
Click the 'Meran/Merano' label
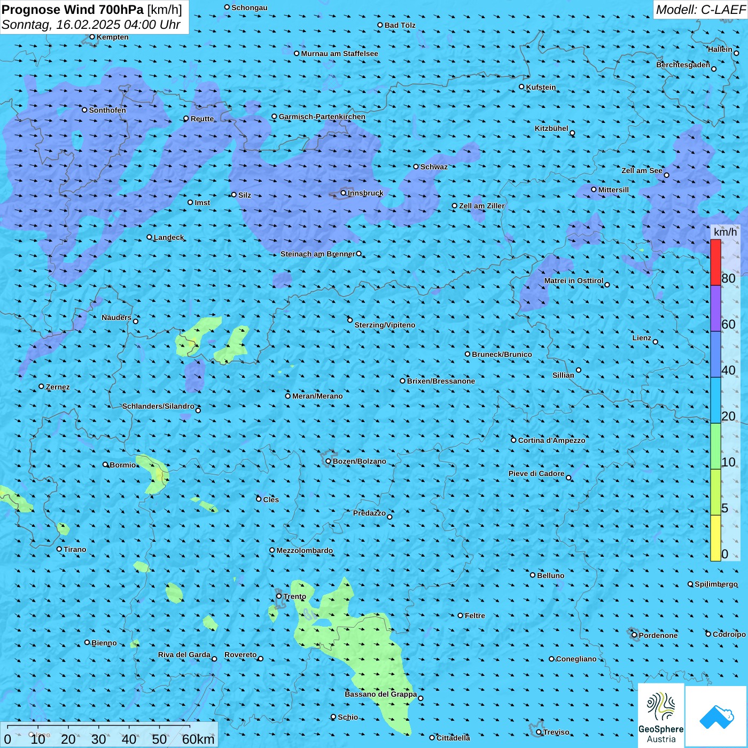(x=317, y=396)
